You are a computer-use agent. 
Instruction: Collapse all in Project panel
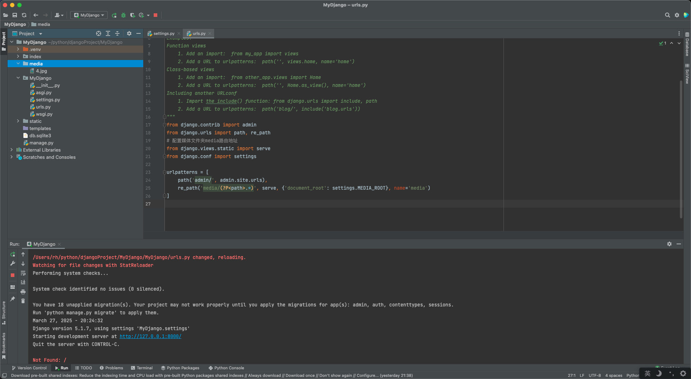[x=117, y=33]
